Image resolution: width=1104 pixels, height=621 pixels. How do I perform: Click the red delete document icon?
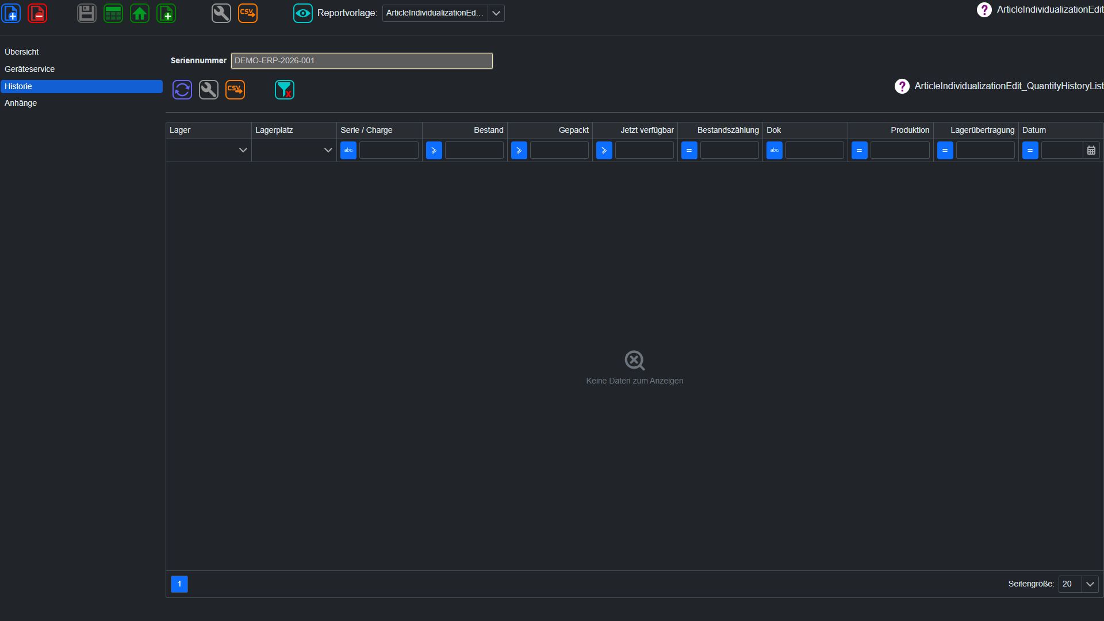[37, 13]
